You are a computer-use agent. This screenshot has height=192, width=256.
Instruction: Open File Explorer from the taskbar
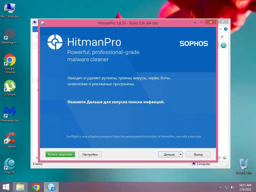tap(20, 187)
